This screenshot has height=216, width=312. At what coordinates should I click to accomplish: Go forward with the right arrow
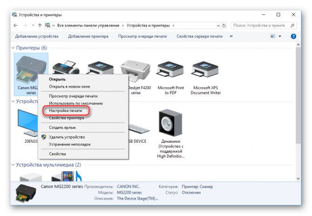tap(25, 26)
